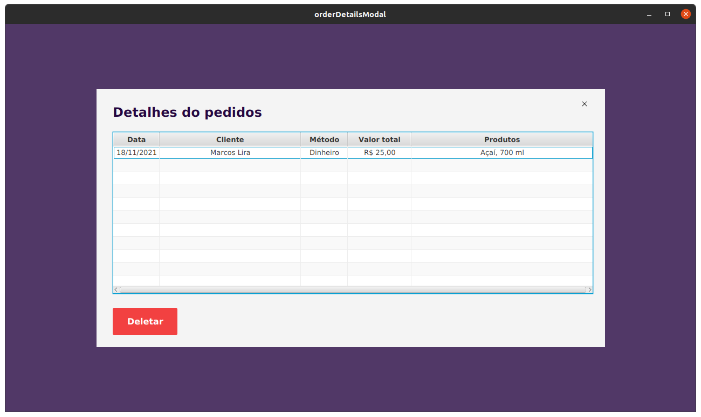
Task: Select the Marcos Lira client cell
Action: (230, 153)
